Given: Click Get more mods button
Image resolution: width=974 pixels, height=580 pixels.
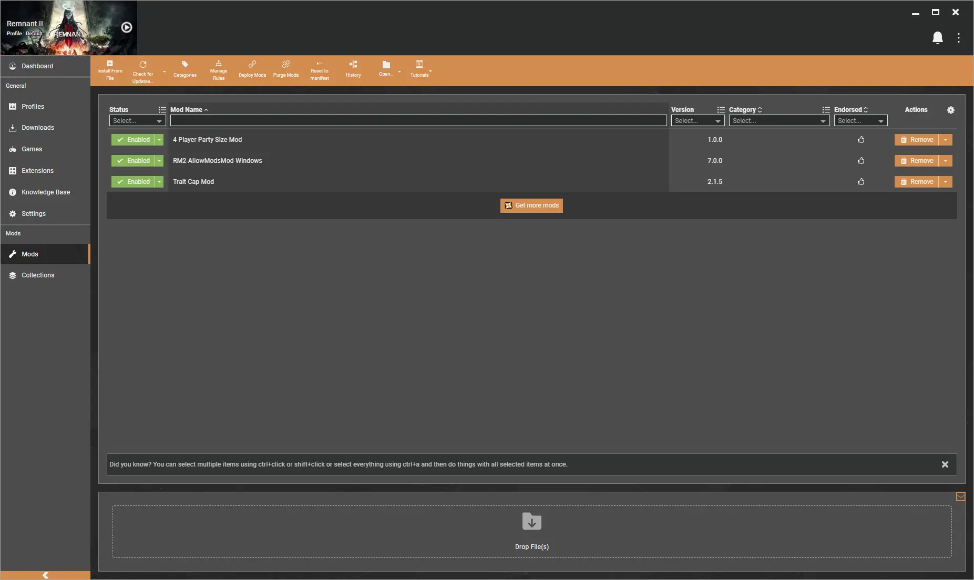Looking at the screenshot, I should (531, 205).
